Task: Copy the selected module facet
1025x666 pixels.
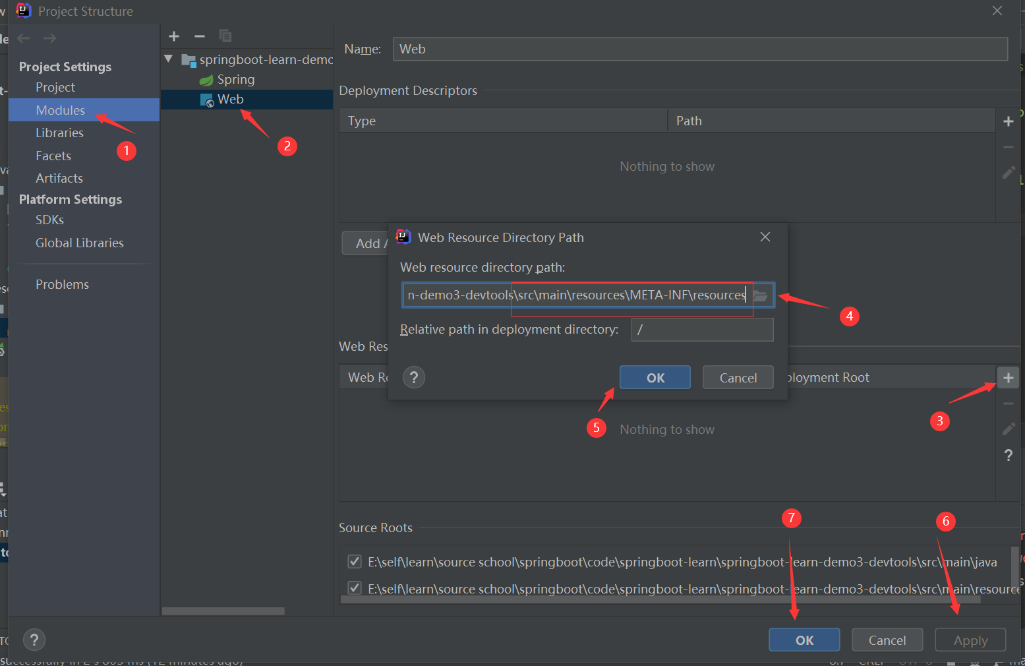Action: click(x=225, y=36)
